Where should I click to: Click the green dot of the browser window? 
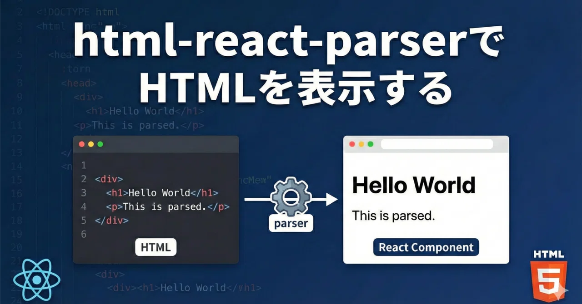(x=371, y=144)
